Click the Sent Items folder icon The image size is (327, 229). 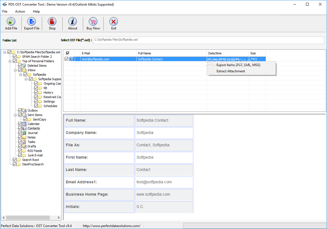point(24,115)
